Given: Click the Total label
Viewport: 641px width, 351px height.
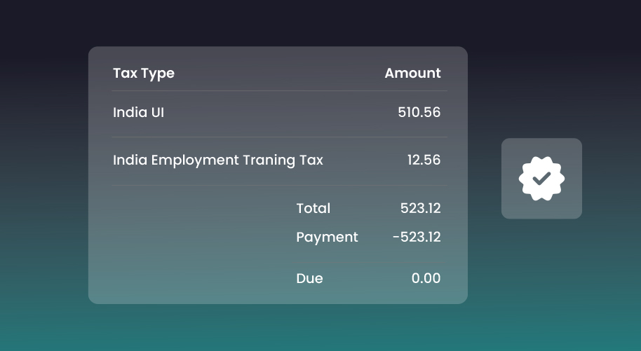Looking at the screenshot, I should coord(313,208).
